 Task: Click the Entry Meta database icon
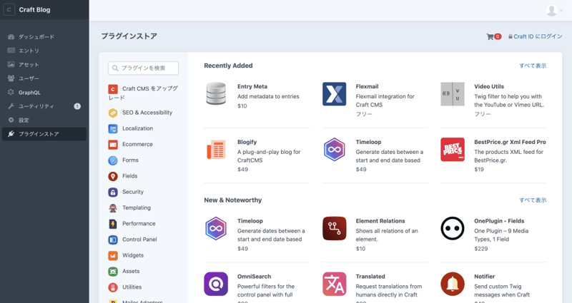(216, 94)
